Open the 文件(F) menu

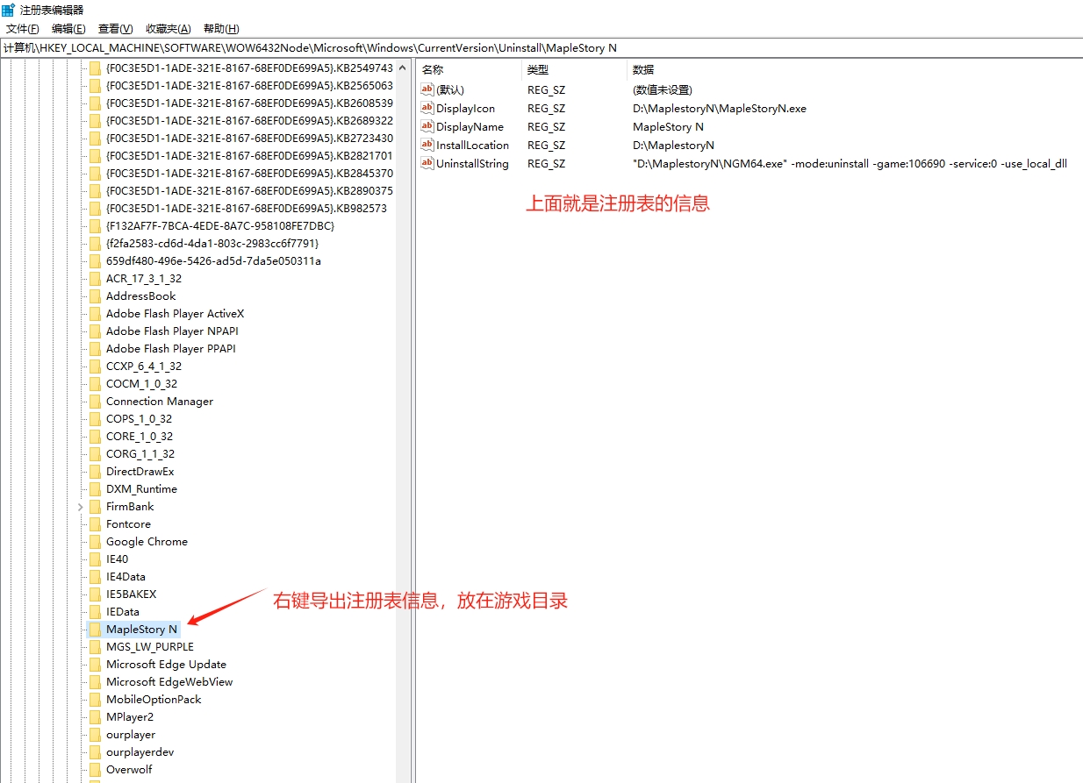click(x=23, y=29)
